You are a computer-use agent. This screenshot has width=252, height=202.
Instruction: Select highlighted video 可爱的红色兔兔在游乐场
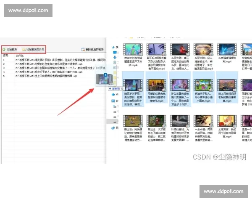[156, 87]
